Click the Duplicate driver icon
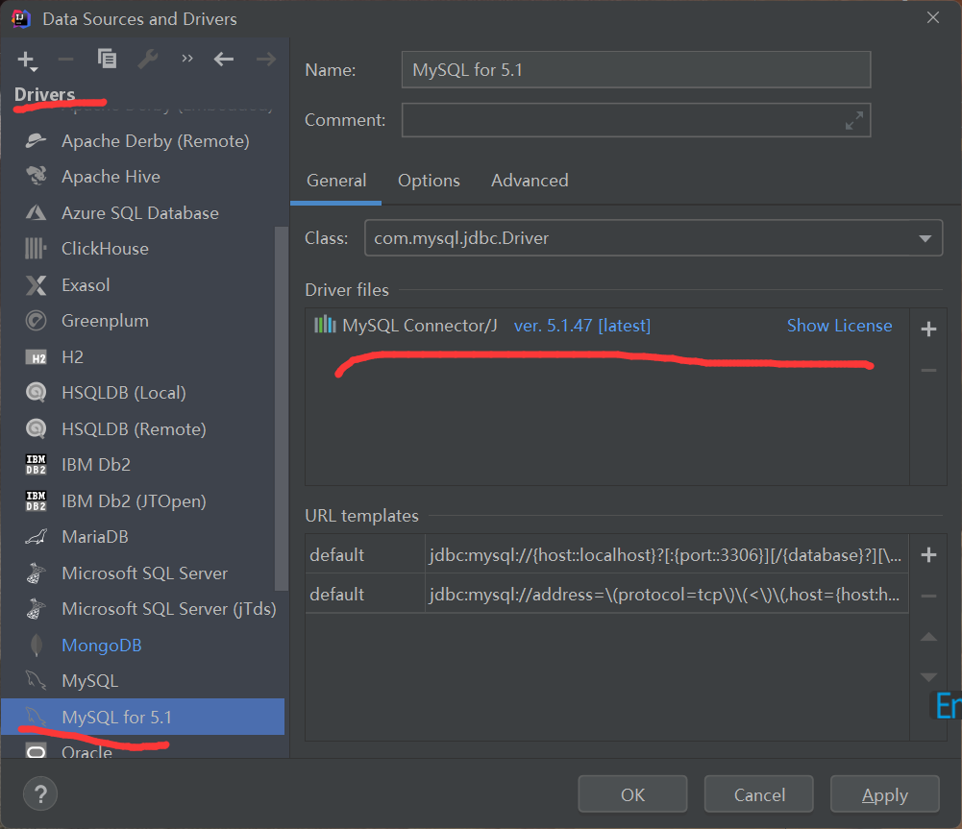This screenshot has height=829, width=962. (107, 59)
